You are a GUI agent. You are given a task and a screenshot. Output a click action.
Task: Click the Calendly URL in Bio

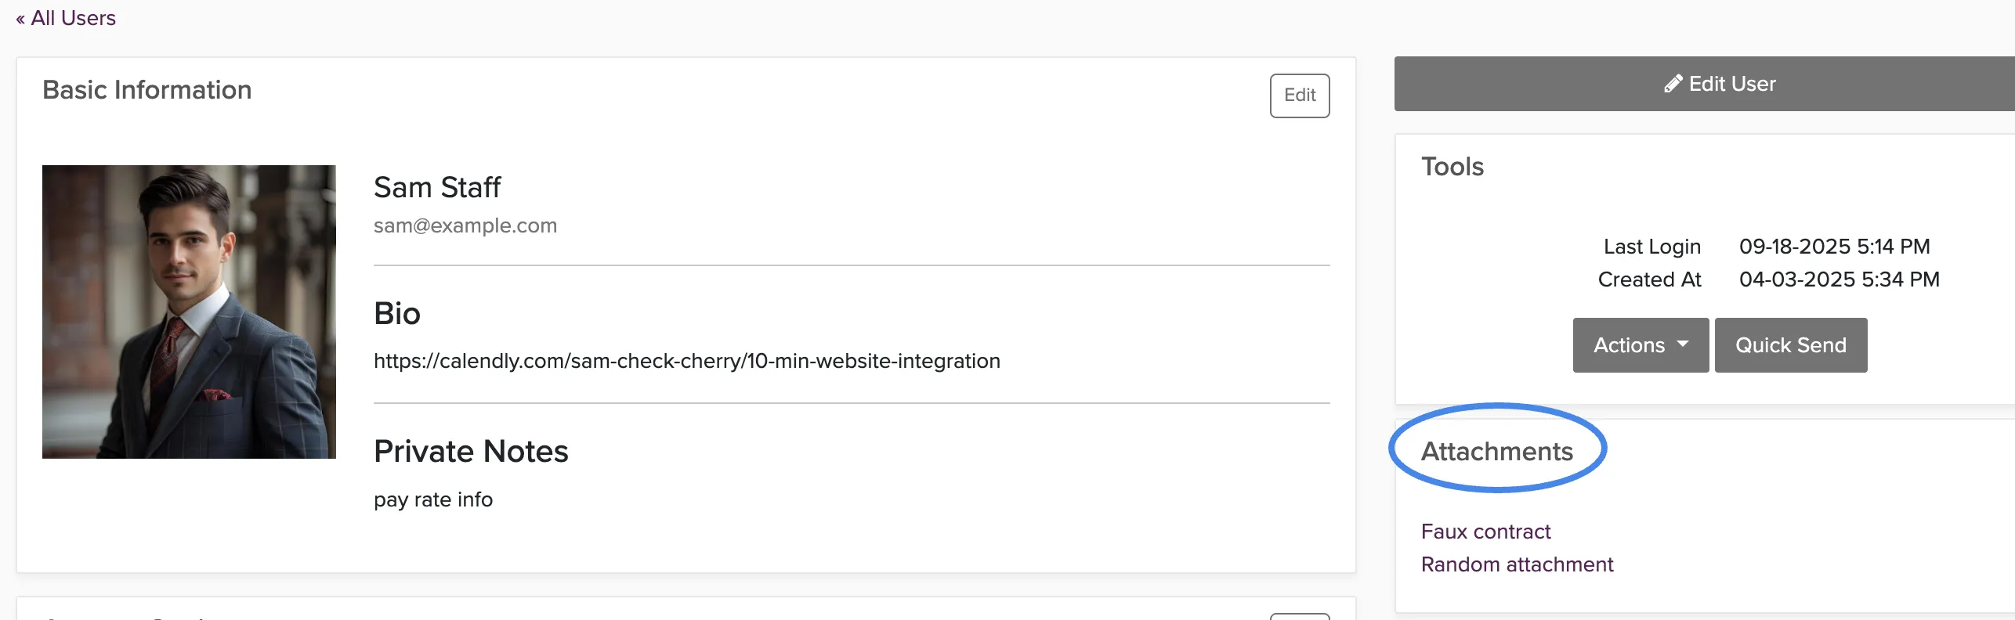[686, 361]
